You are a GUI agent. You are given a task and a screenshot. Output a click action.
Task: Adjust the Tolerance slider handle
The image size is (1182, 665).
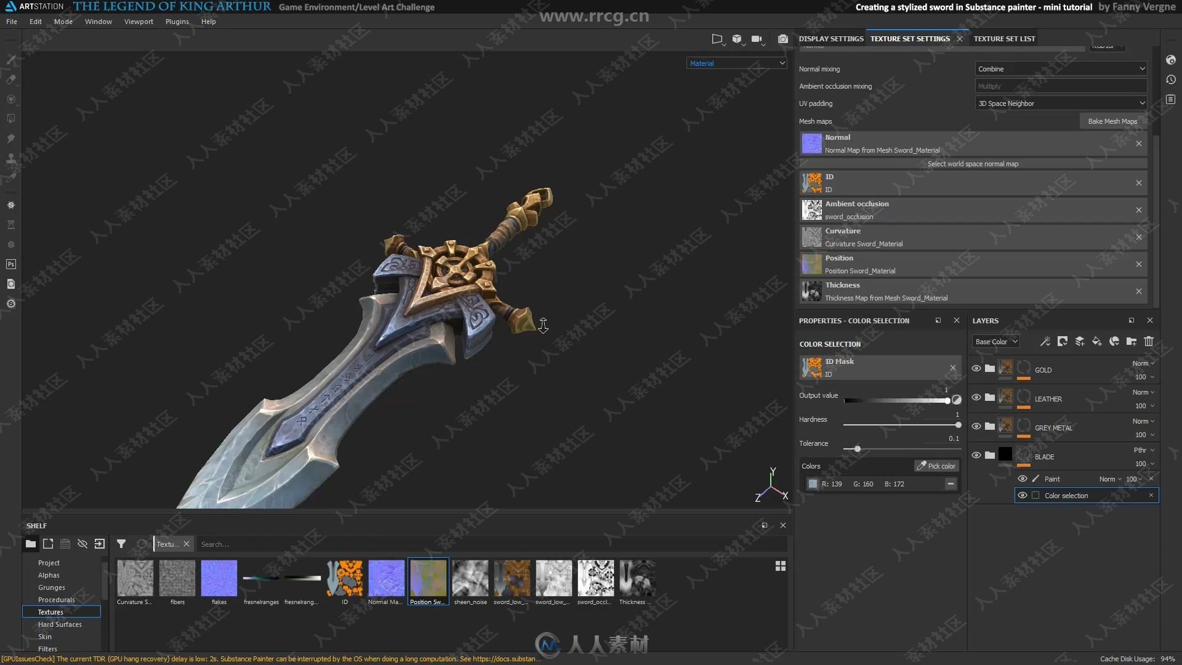(x=857, y=449)
